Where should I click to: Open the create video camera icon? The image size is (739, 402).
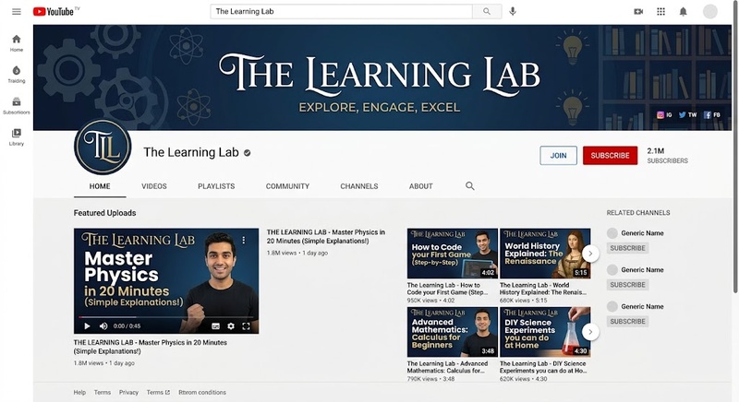point(638,12)
